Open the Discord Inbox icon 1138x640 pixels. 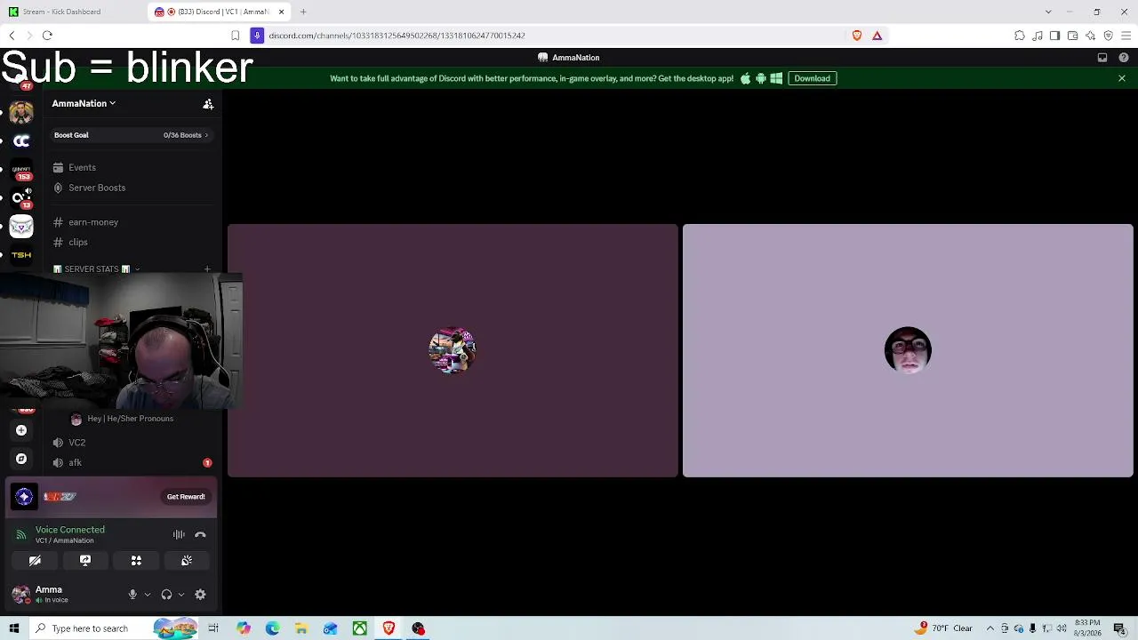point(1102,58)
